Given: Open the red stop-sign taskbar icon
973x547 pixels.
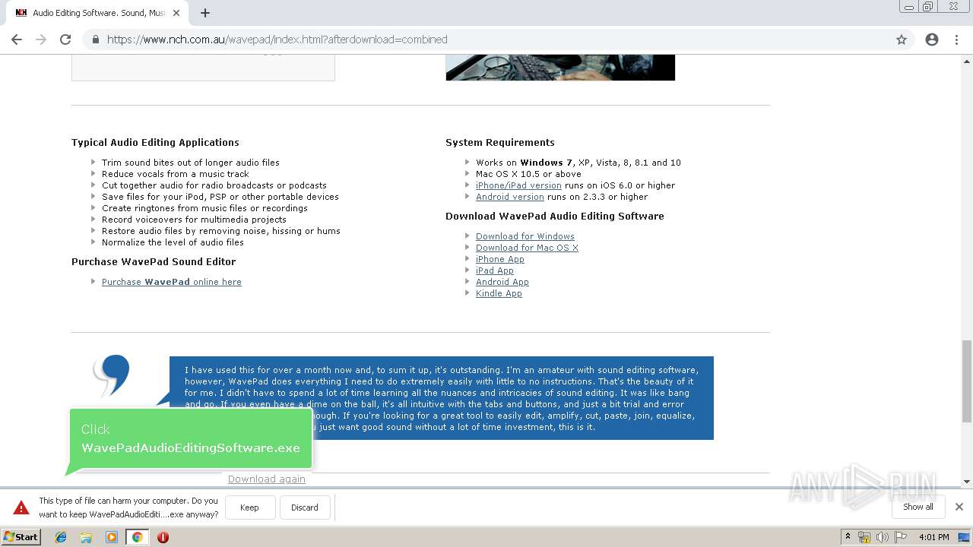Looking at the screenshot, I should pyautogui.click(x=163, y=537).
